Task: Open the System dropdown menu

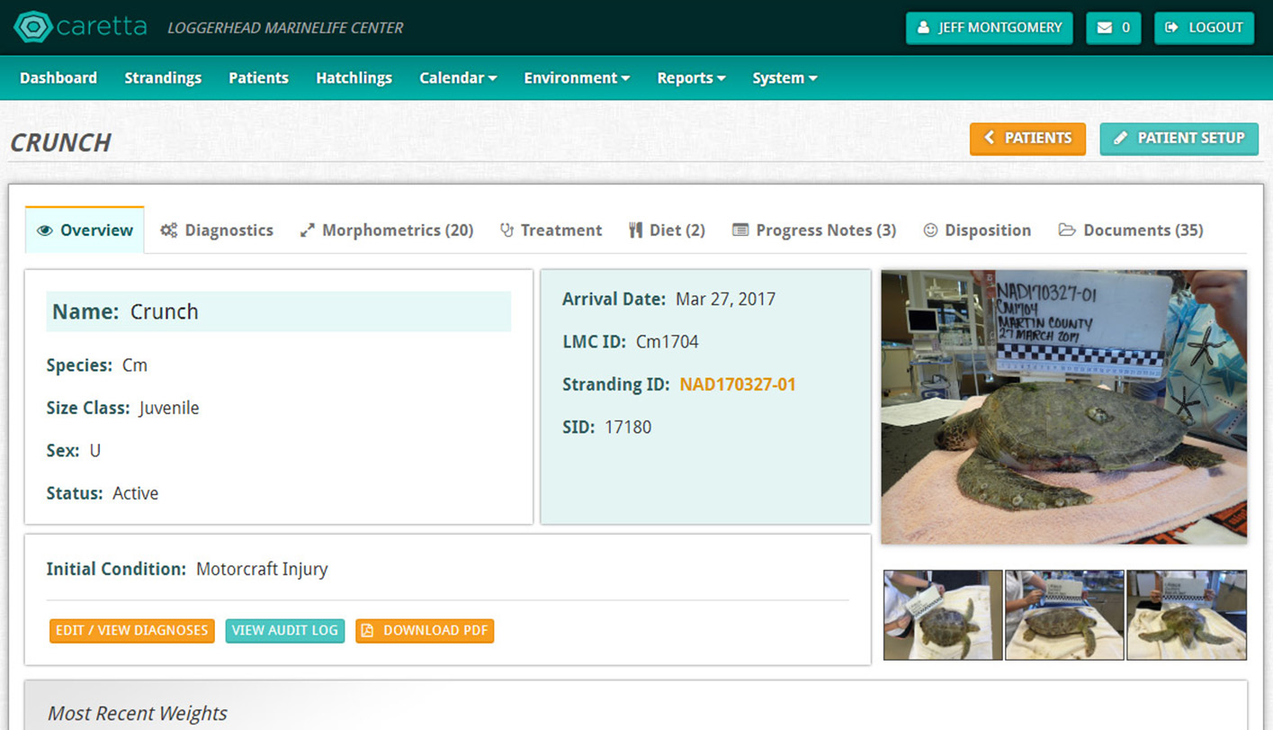Action: click(784, 78)
